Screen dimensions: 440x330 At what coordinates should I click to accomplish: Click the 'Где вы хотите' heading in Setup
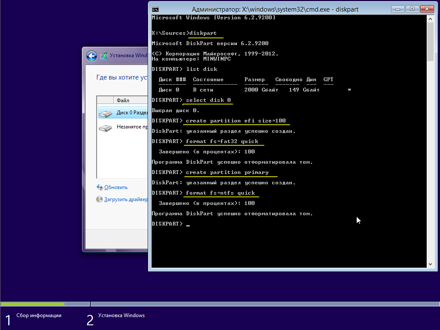[122, 77]
